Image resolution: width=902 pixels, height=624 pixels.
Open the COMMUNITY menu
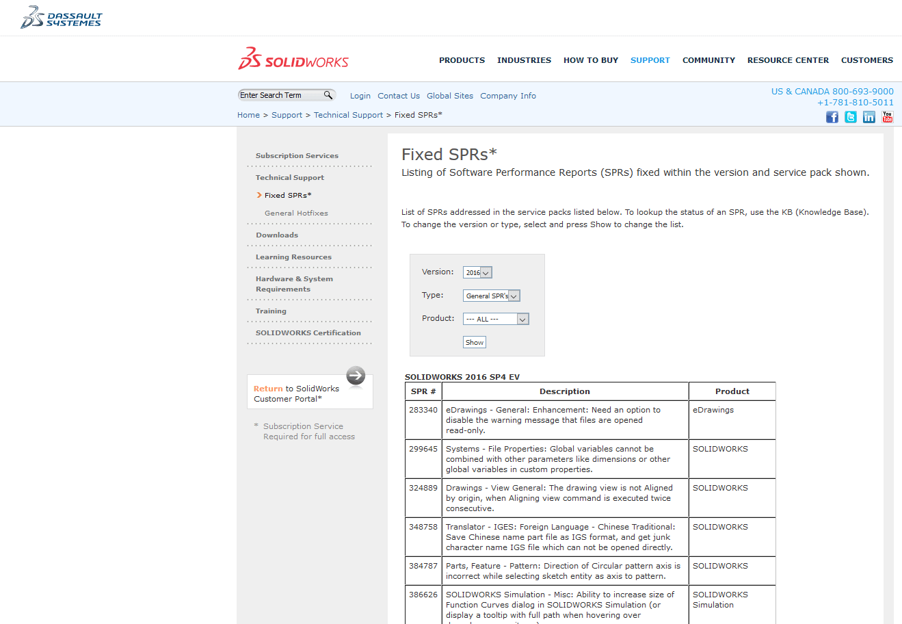click(708, 60)
